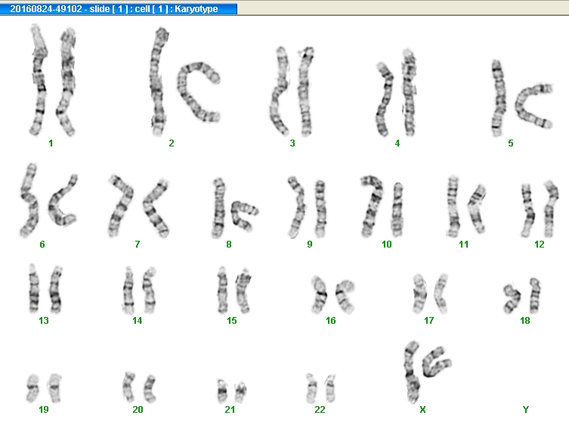Viewport: 569px width, 437px height.
Task: Select the chromosome 10 pair image
Action: pyautogui.click(x=382, y=207)
